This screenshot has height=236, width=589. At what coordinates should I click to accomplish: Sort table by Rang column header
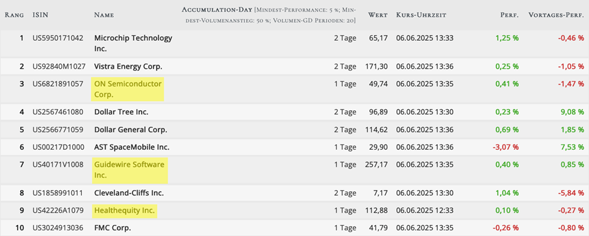[14, 15]
